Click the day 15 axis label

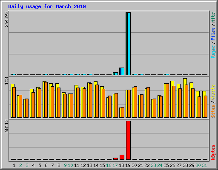pyautogui.click(x=102, y=165)
